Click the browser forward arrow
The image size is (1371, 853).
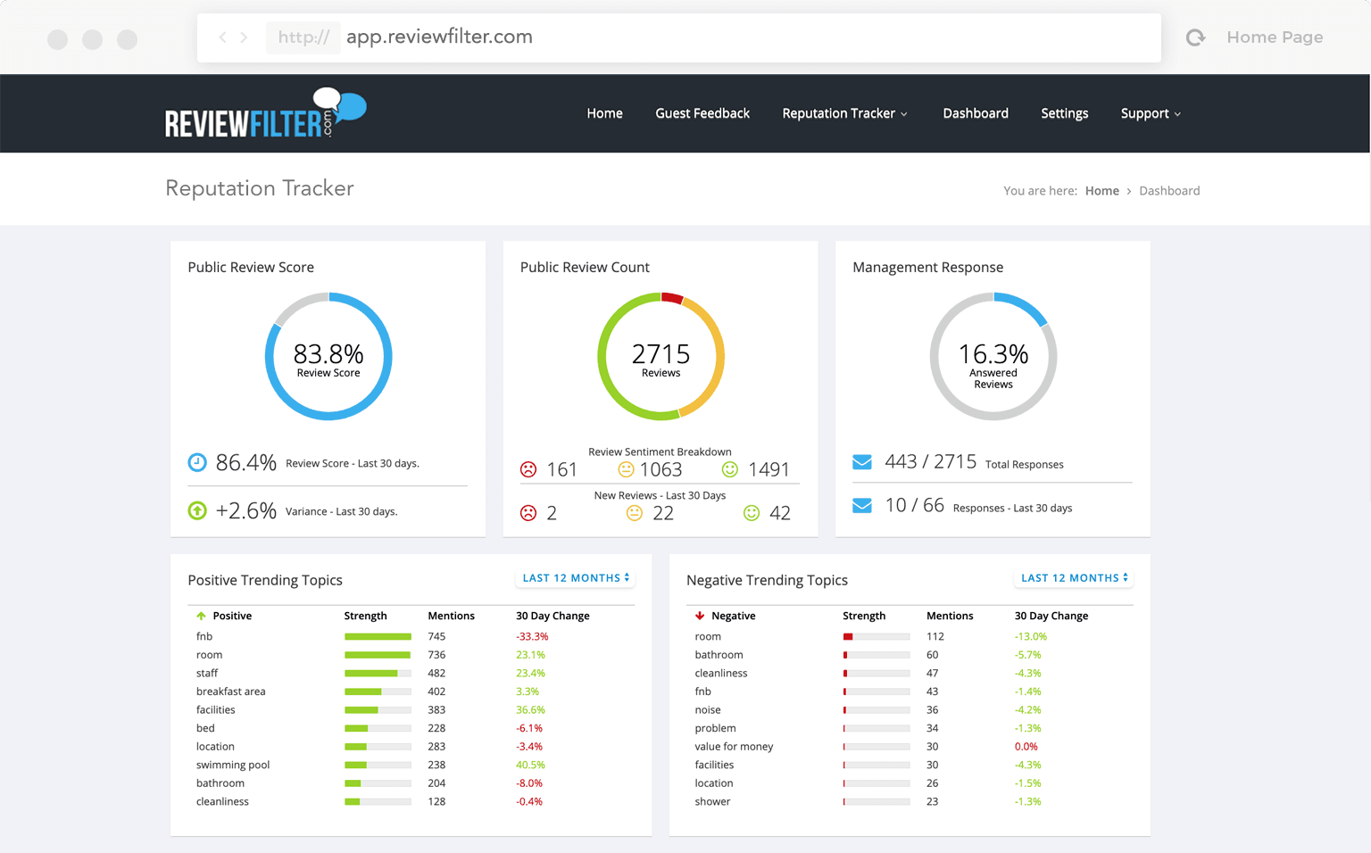click(x=245, y=37)
